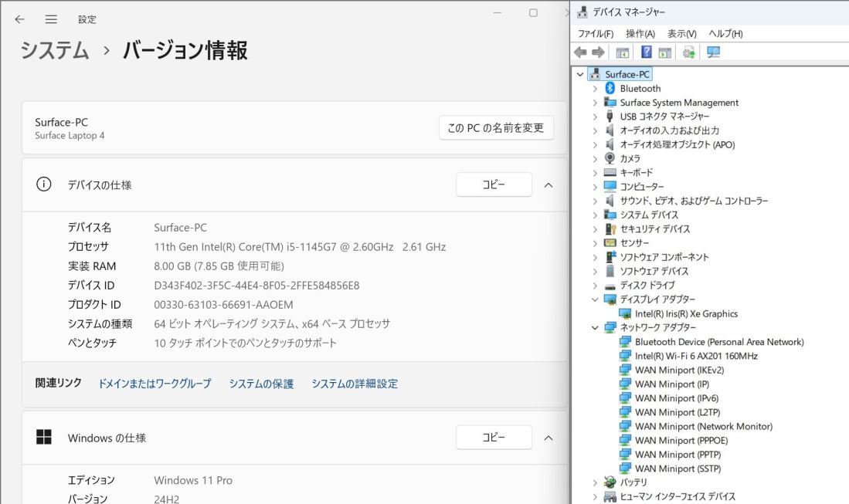The height and width of the screenshot is (504, 849).
Task: Open the ヘルプ(H) menu
Action: tap(725, 33)
